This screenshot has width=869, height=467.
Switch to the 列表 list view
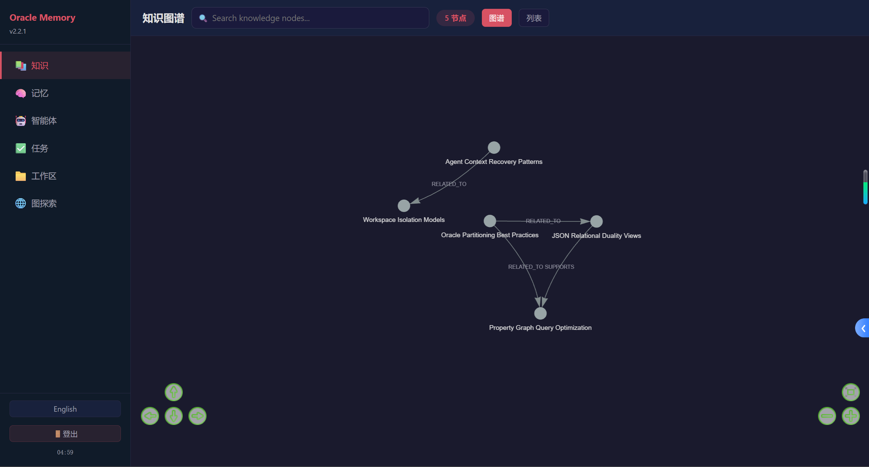click(534, 18)
